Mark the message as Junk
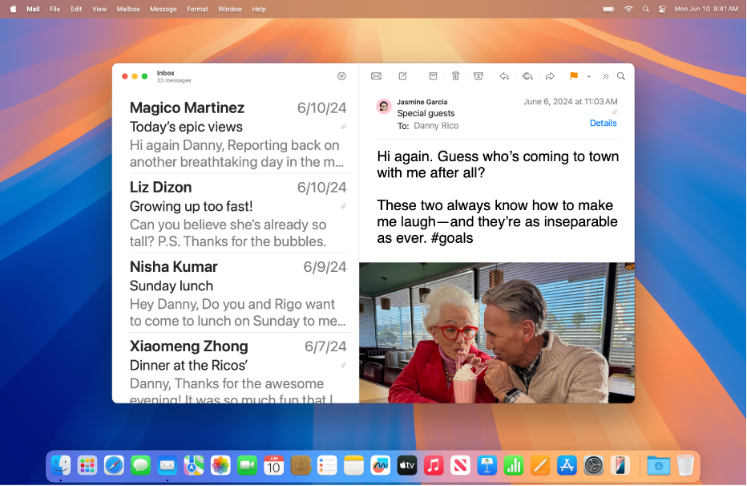 [x=478, y=76]
